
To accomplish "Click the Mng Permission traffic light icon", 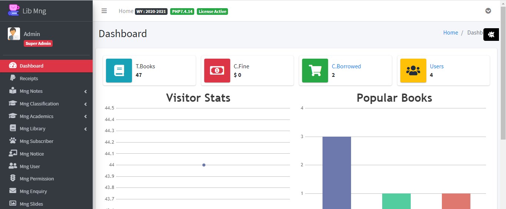I will [x=13, y=178].
